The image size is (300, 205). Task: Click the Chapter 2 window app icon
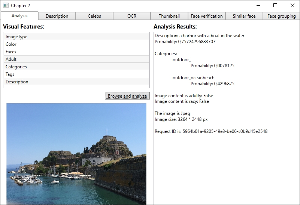[6, 5]
